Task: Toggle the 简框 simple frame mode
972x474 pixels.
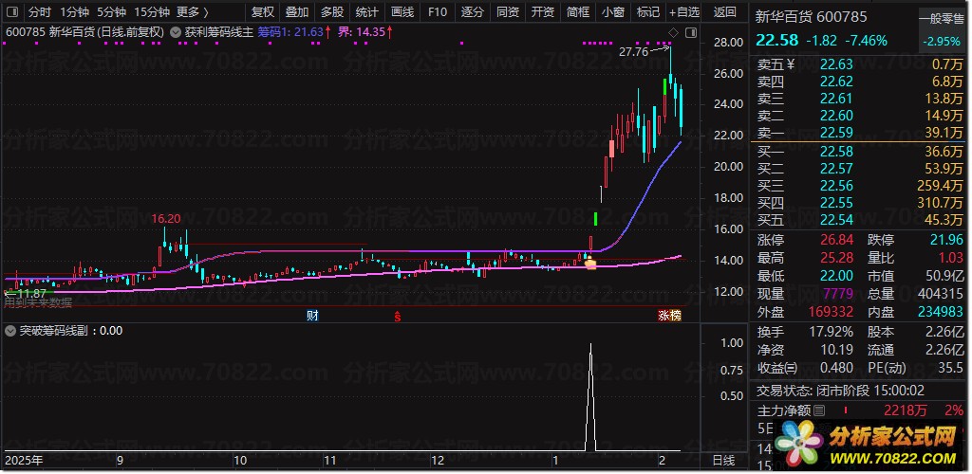Action: 578,11
